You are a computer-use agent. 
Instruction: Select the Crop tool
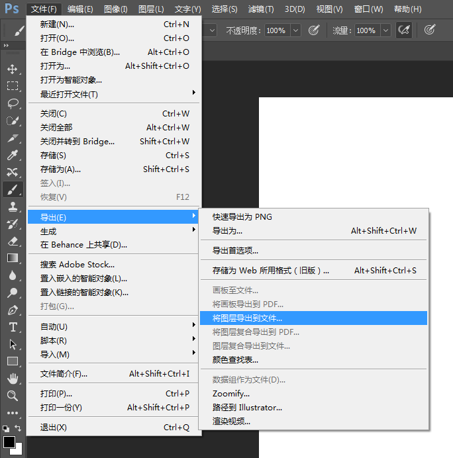pos(13,138)
